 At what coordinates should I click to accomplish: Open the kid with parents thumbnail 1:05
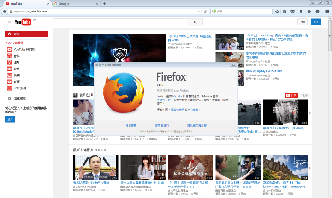230,42
